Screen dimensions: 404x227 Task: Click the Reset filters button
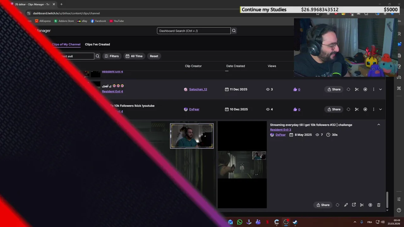click(154, 56)
